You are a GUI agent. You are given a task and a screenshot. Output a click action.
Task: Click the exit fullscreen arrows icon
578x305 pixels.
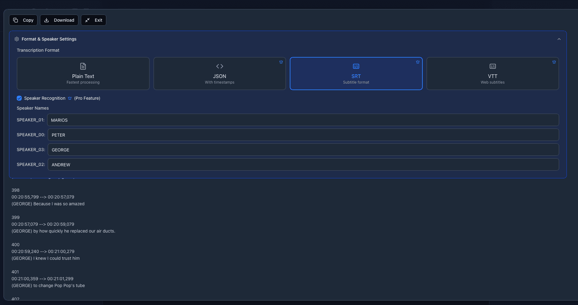87,20
